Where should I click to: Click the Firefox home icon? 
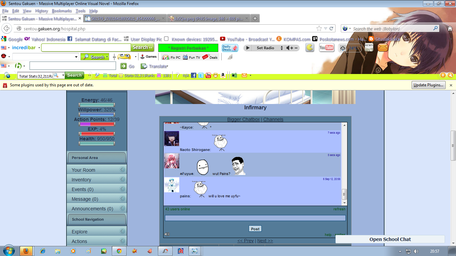pyautogui.click(x=450, y=29)
